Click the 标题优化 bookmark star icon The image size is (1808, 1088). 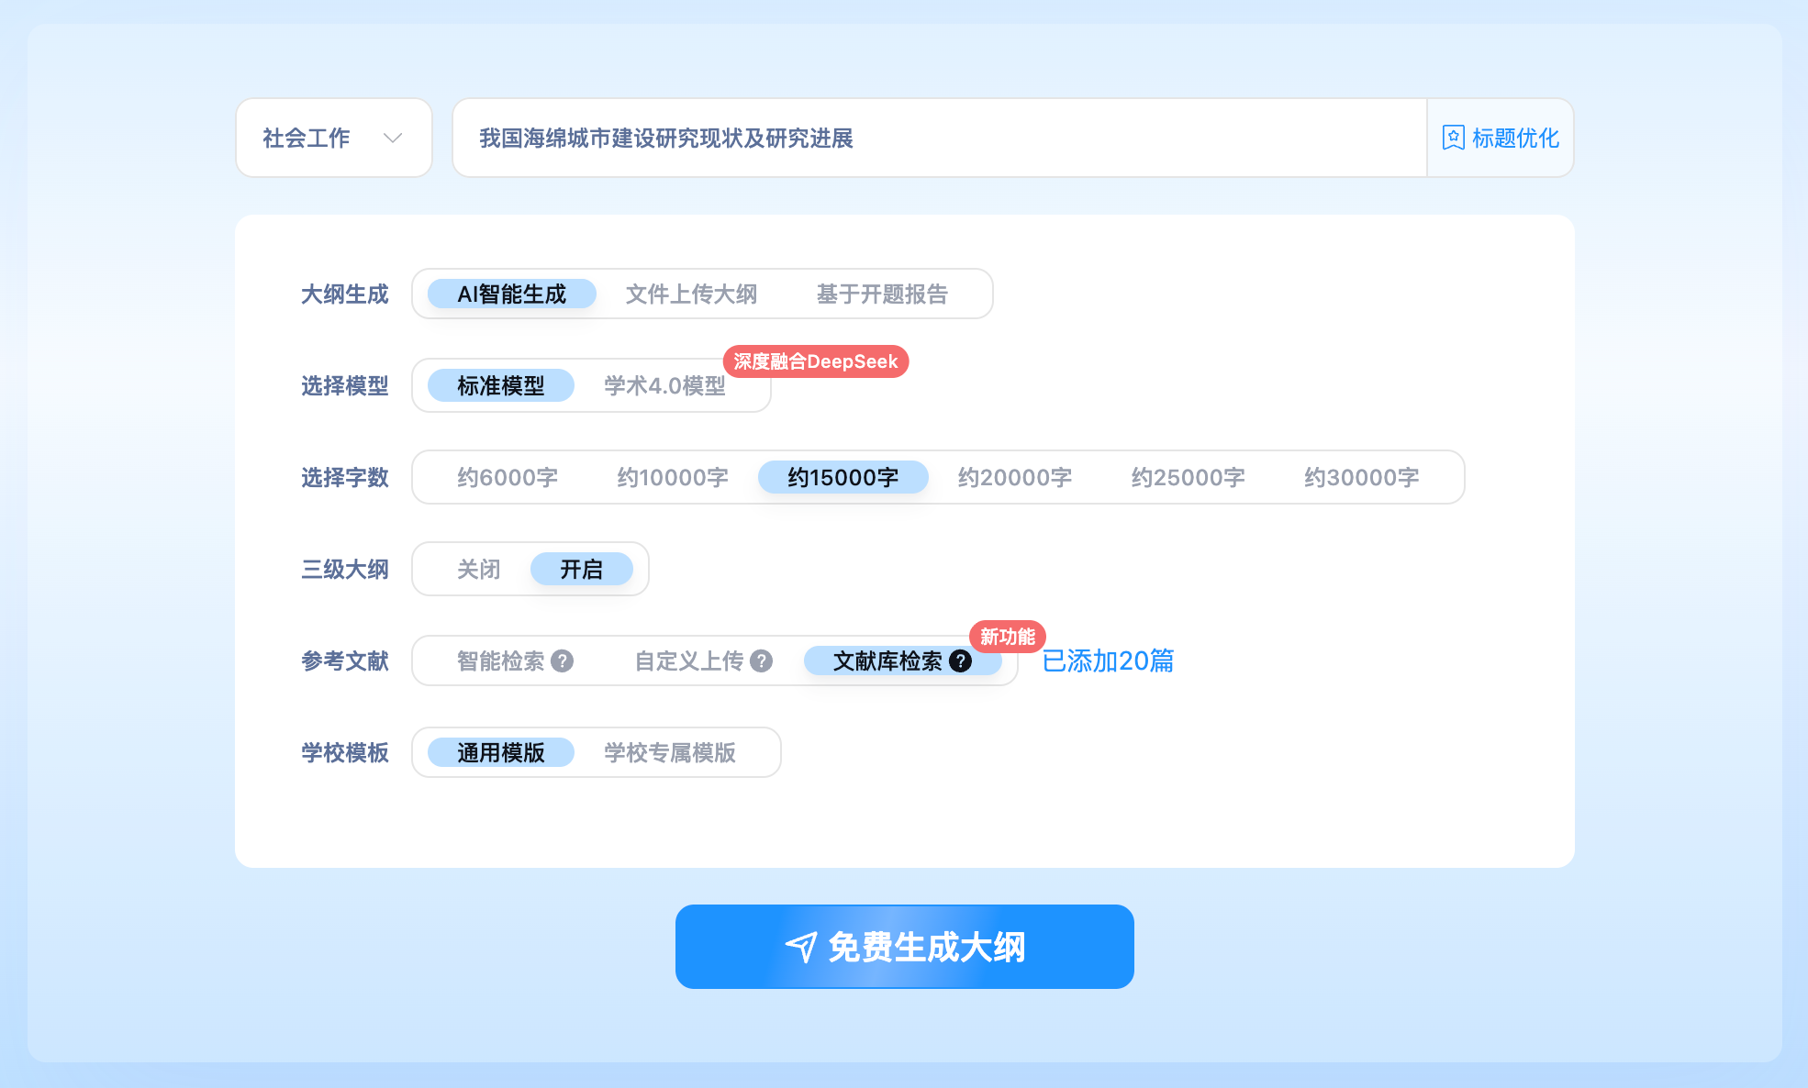(x=1453, y=138)
